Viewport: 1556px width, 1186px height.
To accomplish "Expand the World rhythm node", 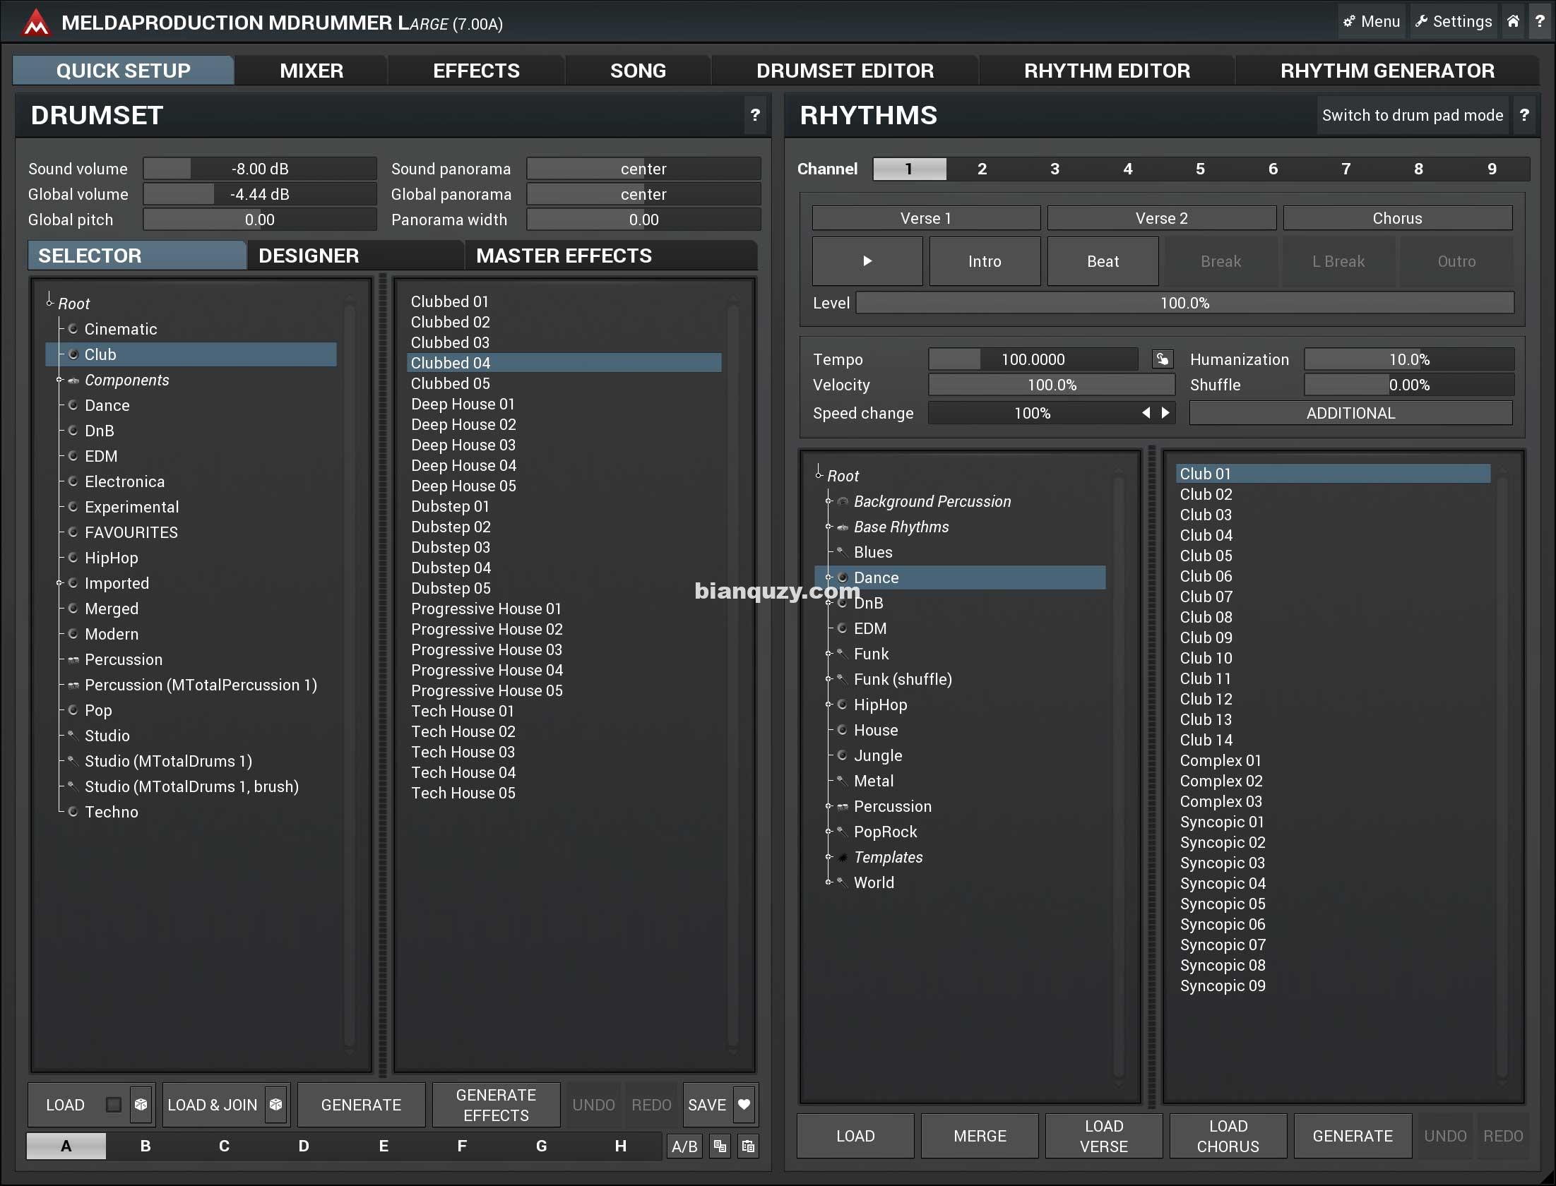I will tap(829, 882).
